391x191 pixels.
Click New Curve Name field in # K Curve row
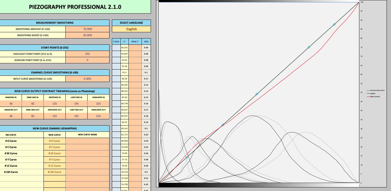coord(87,141)
